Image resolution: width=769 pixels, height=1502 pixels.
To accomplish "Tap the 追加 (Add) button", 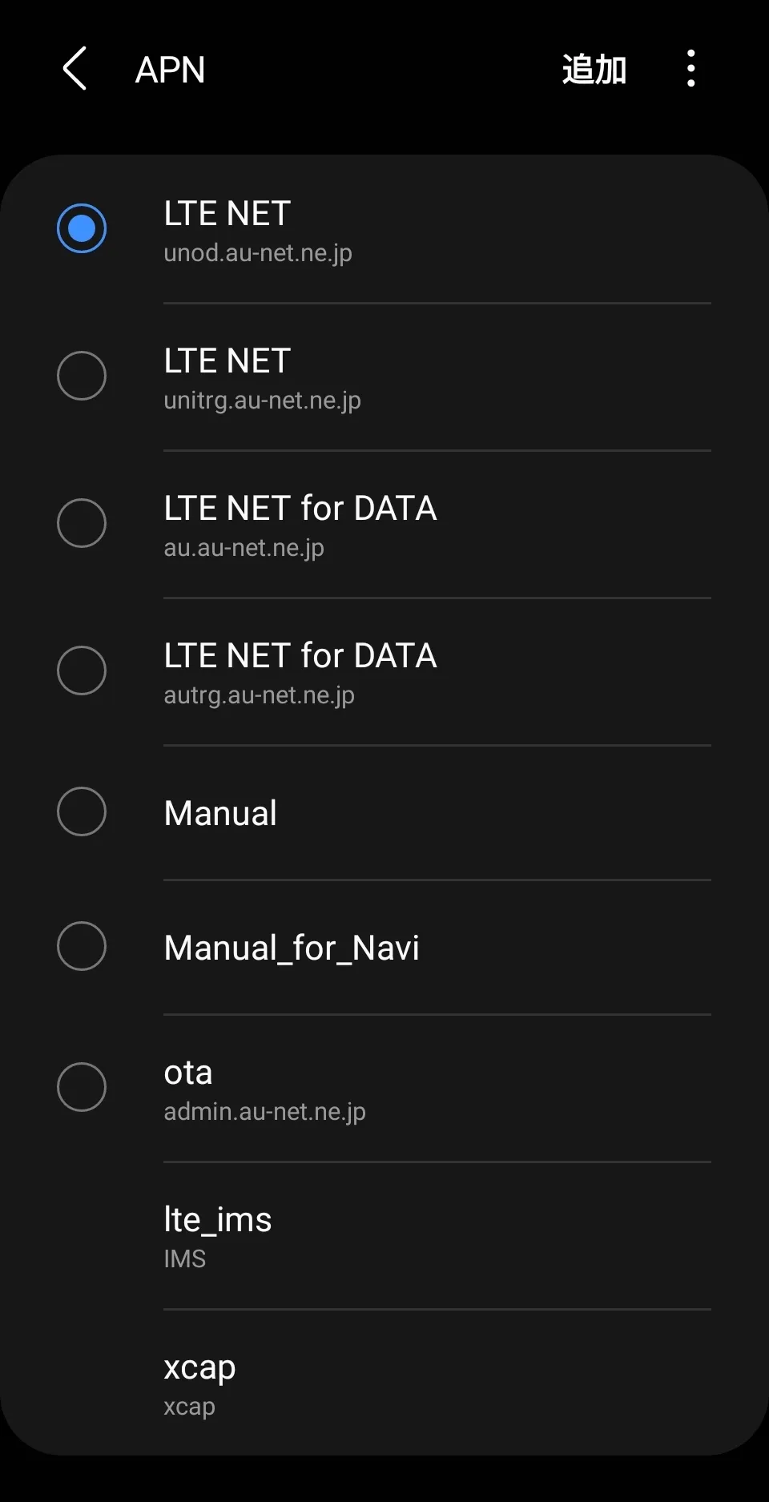I will coord(594,70).
